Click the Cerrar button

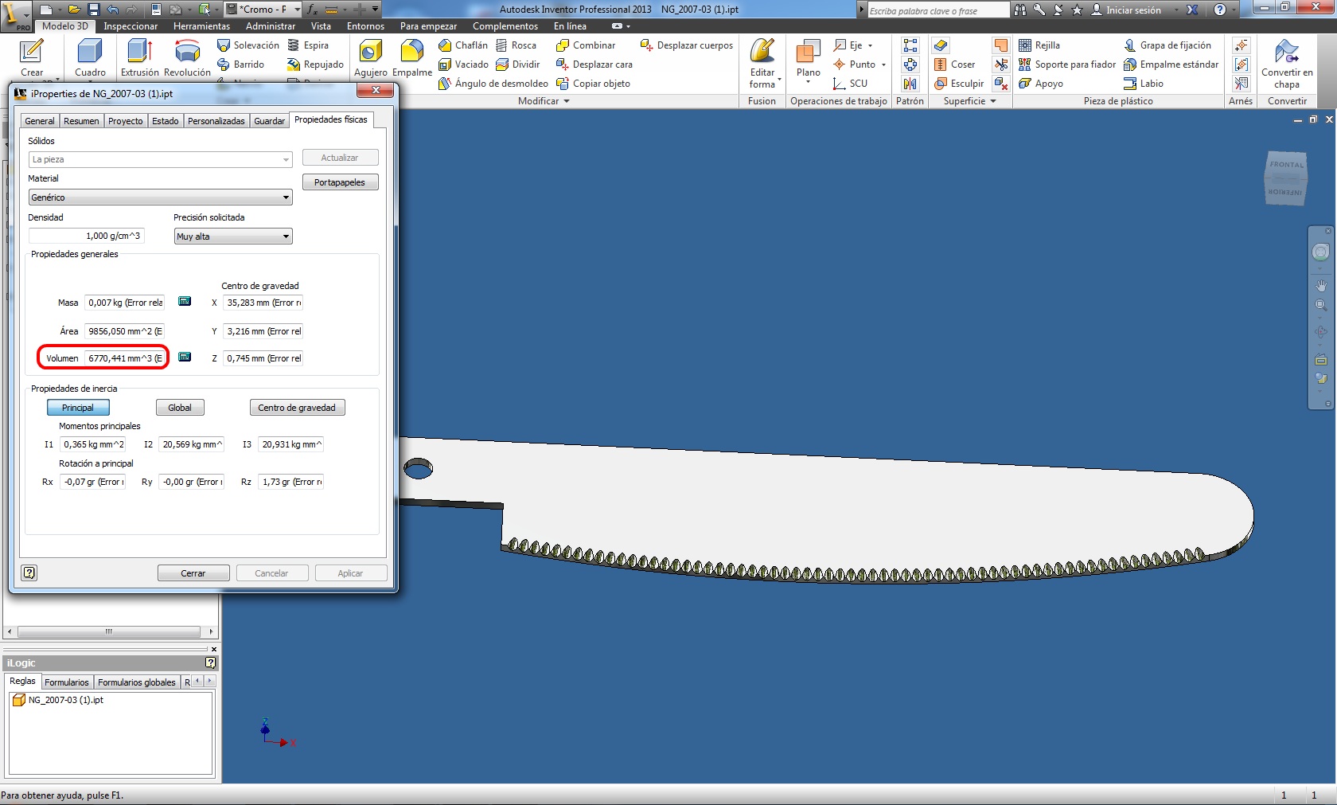193,573
